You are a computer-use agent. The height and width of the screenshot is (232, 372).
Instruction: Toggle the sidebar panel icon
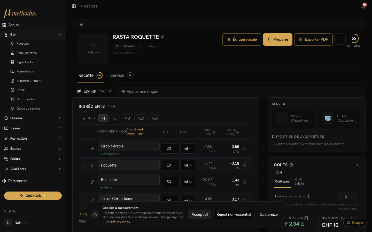(x=74, y=6)
